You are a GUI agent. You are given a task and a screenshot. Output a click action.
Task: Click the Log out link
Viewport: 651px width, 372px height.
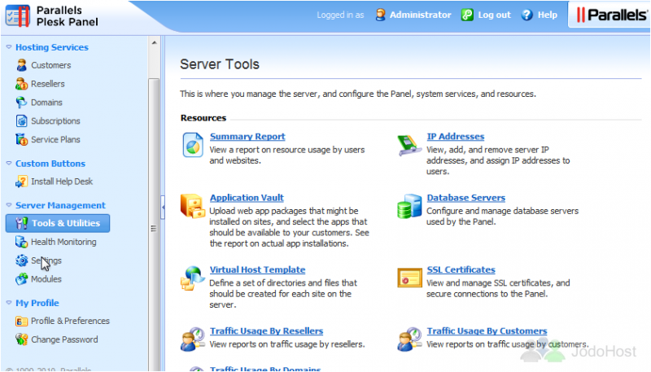point(494,15)
